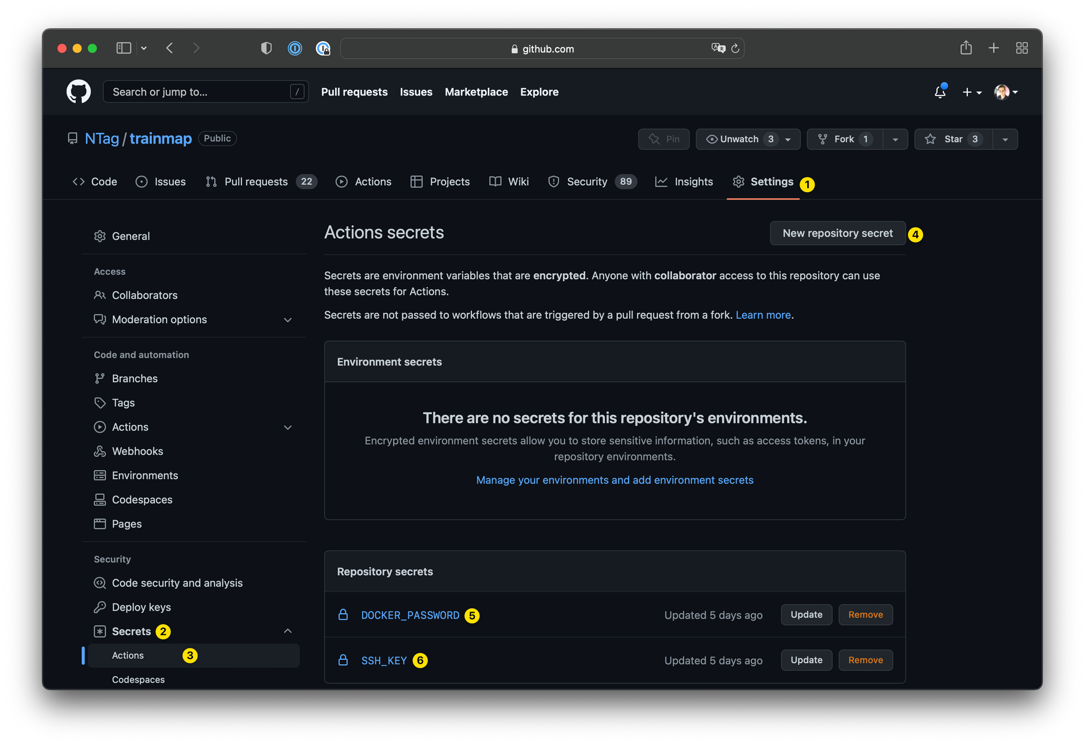
Task: Open the create-new plus dropdown
Action: click(x=972, y=92)
